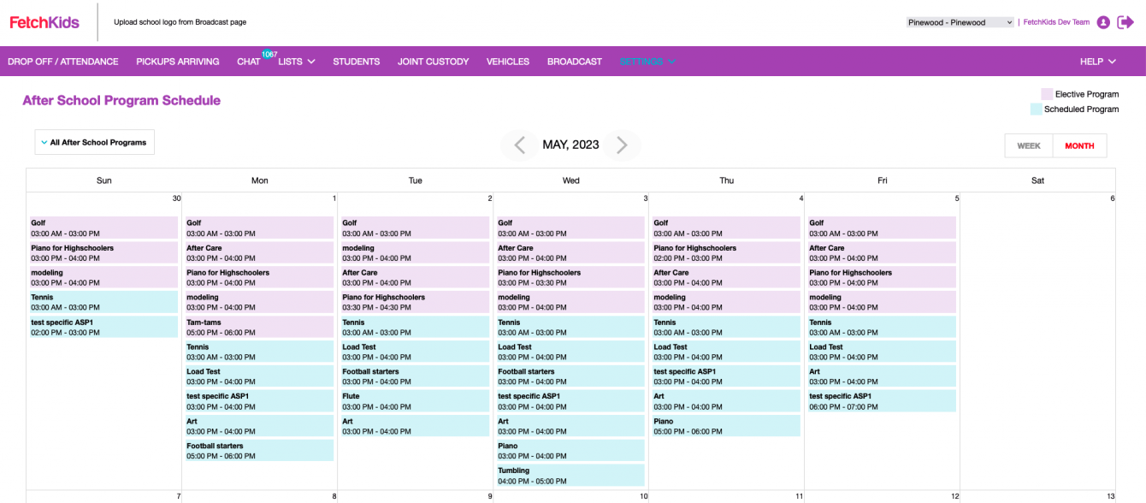Open the user profile icon
This screenshot has height=503, width=1146.
[x=1103, y=22]
